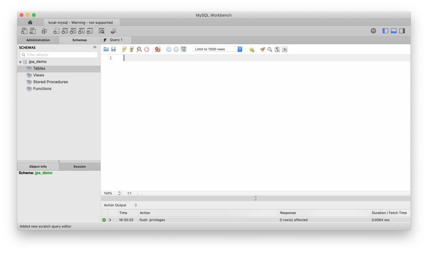Save the script with floppy disk icon
The height and width of the screenshot is (253, 428).
click(113, 49)
